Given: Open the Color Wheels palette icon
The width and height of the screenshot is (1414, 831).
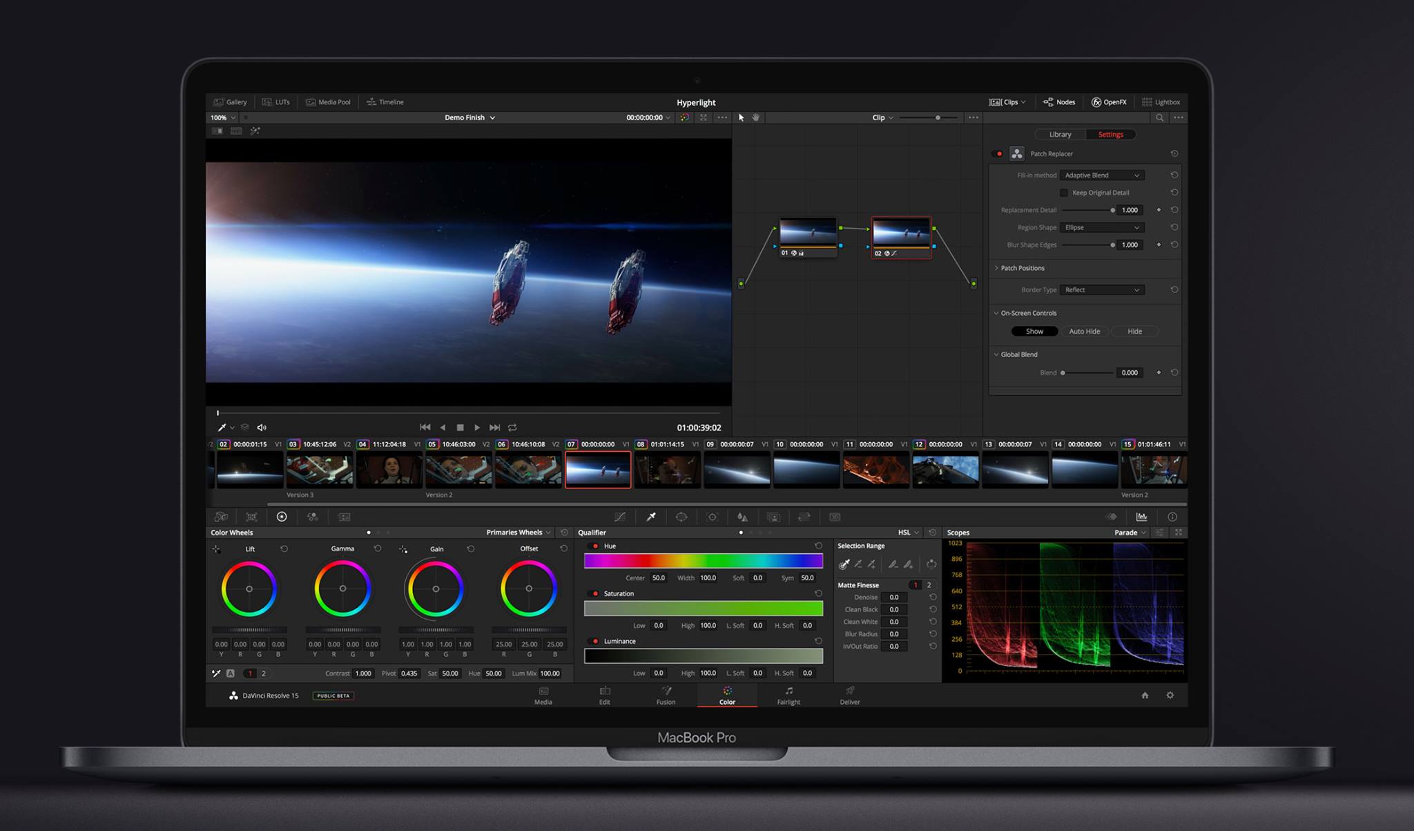Looking at the screenshot, I should tap(282, 517).
